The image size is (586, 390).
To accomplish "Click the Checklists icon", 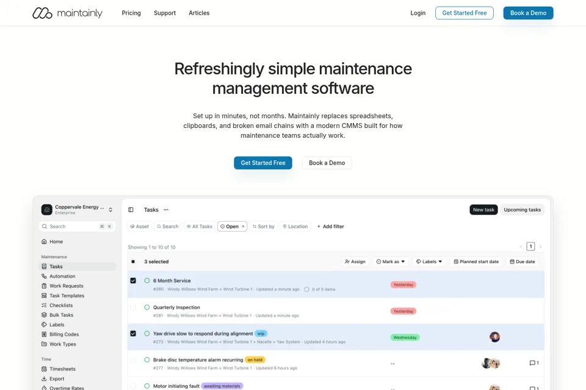I will pyautogui.click(x=44, y=305).
